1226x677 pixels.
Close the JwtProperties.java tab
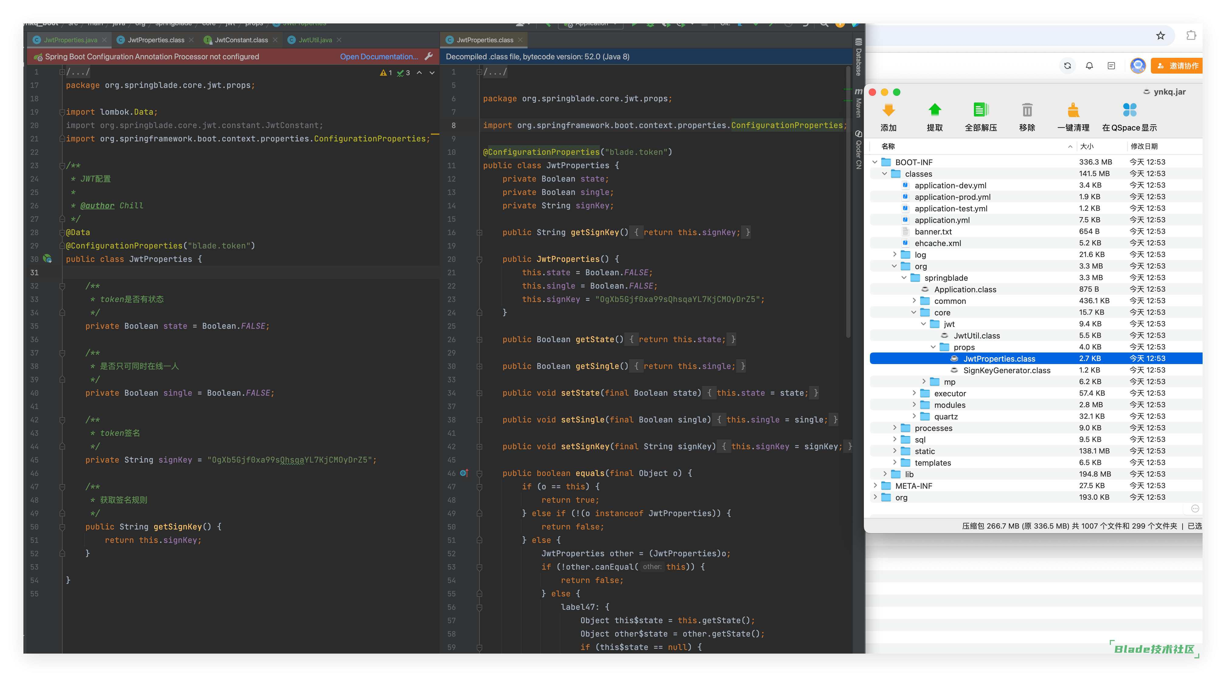(x=104, y=40)
